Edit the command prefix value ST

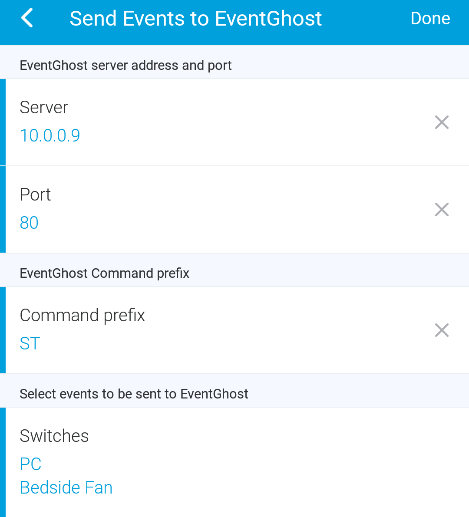click(x=30, y=343)
